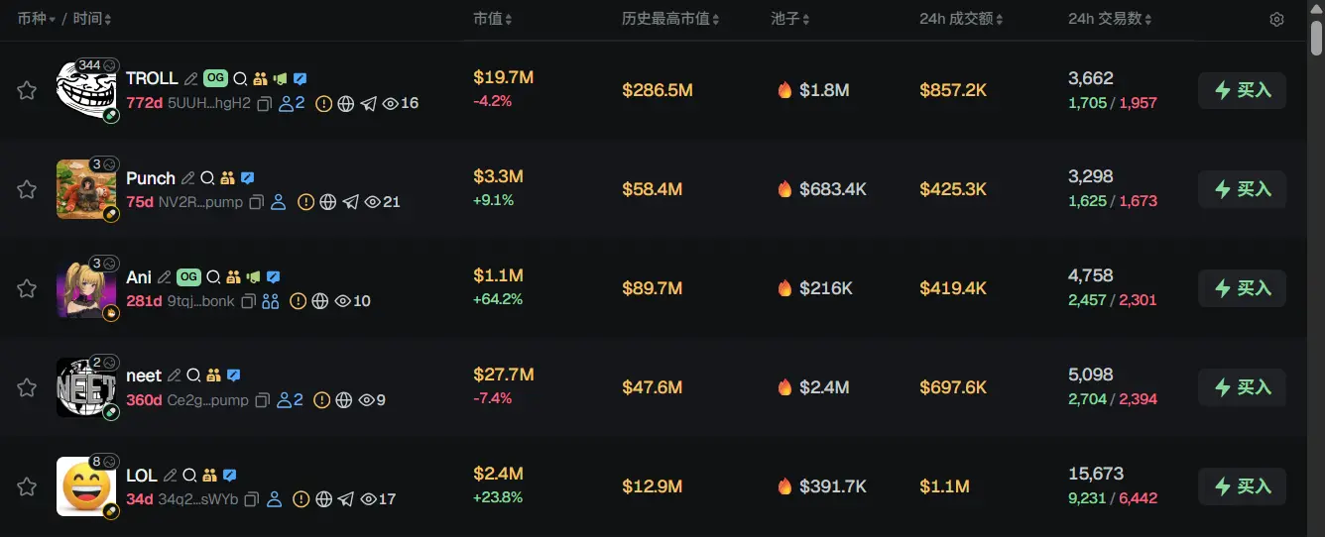Star the neet token as favorite
Image resolution: width=1325 pixels, height=537 pixels.
[x=27, y=387]
